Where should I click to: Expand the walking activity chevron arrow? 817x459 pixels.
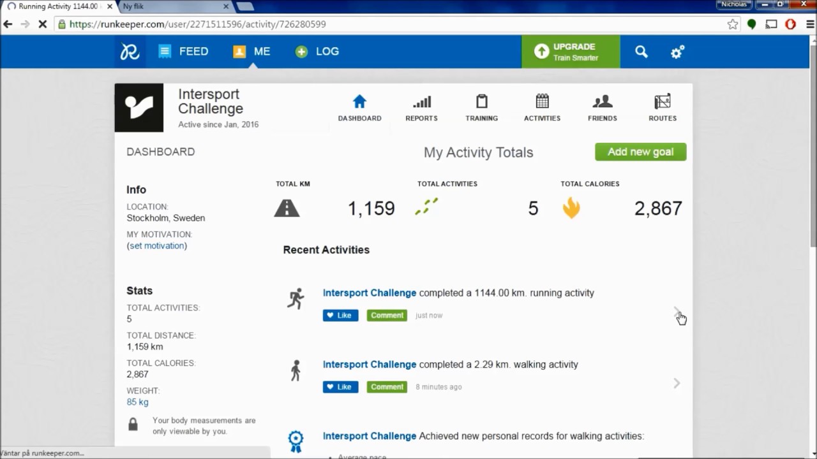(677, 383)
